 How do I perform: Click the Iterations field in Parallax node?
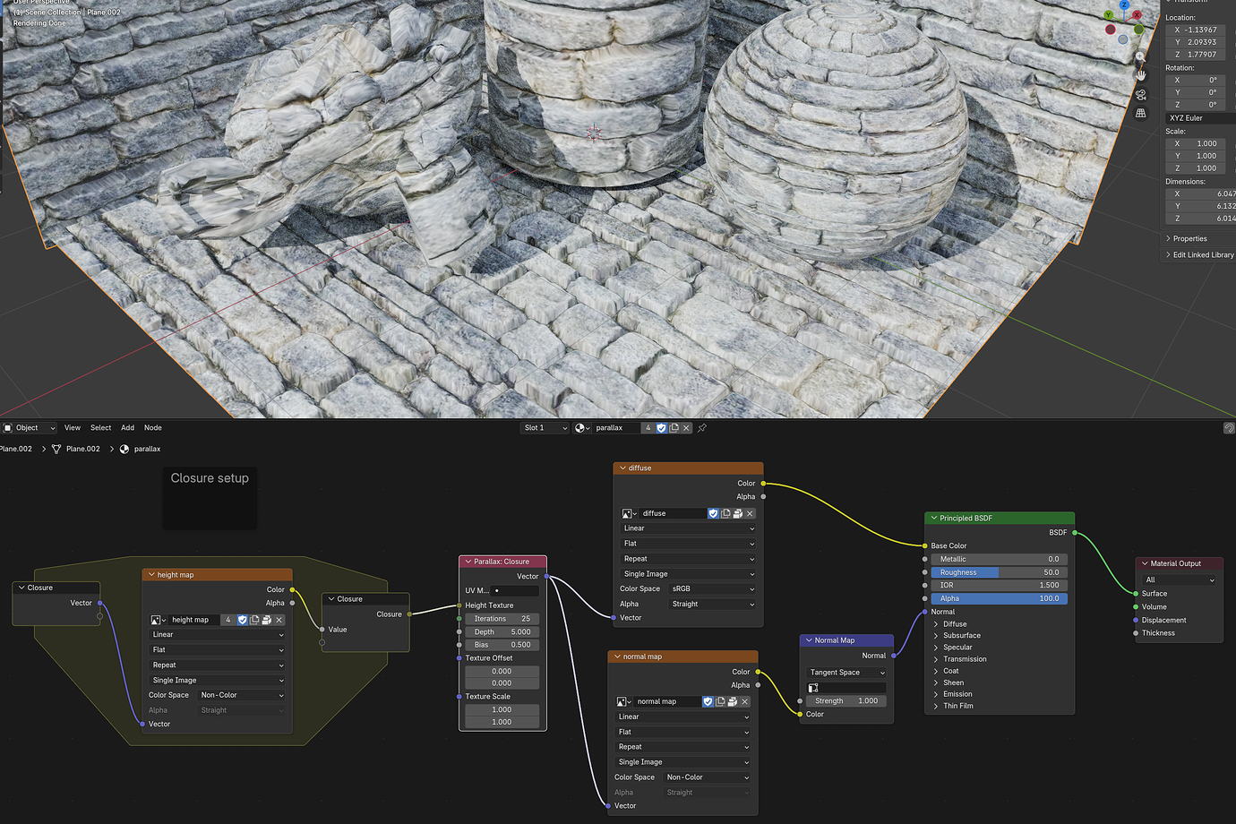click(x=502, y=619)
